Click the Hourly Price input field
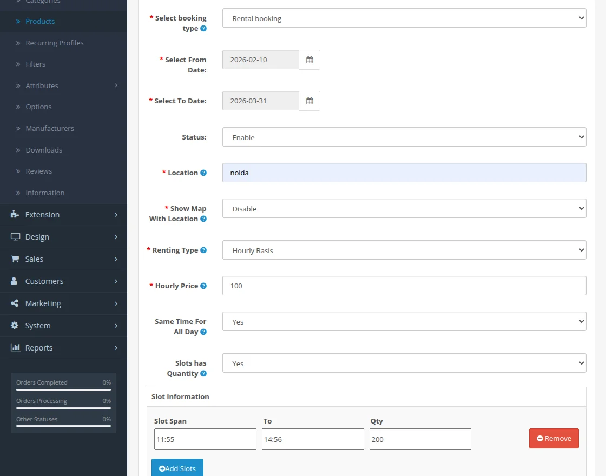 pos(404,286)
